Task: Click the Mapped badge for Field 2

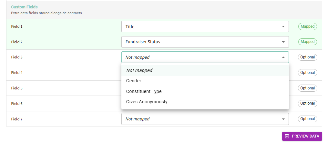Action: point(307,42)
